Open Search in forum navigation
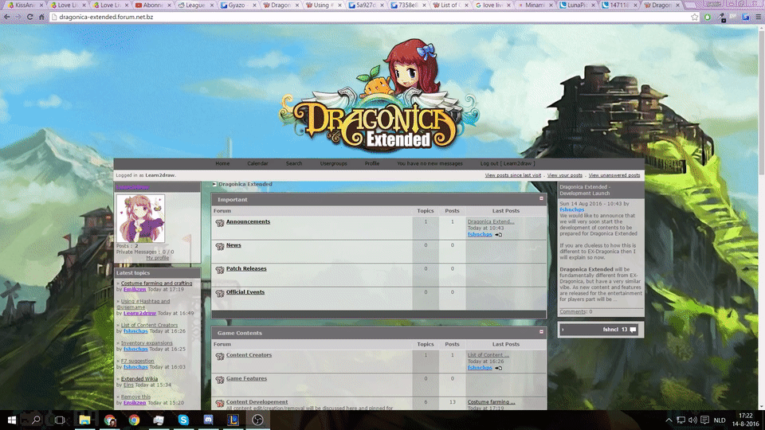 [x=294, y=164]
